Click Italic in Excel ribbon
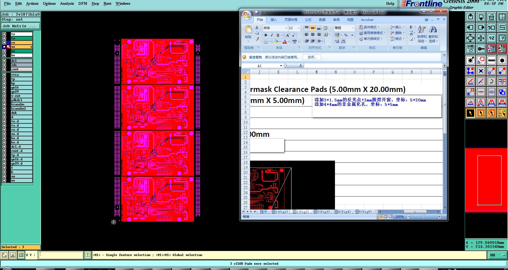Viewport: 508px width, 270px height. coord(272,35)
